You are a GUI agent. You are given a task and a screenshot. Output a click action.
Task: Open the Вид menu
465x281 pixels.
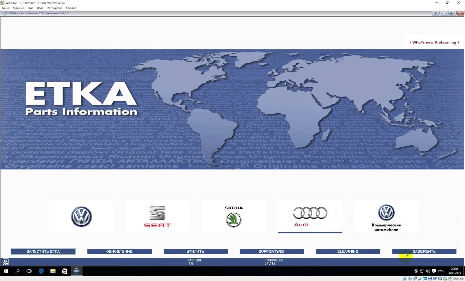pos(31,8)
